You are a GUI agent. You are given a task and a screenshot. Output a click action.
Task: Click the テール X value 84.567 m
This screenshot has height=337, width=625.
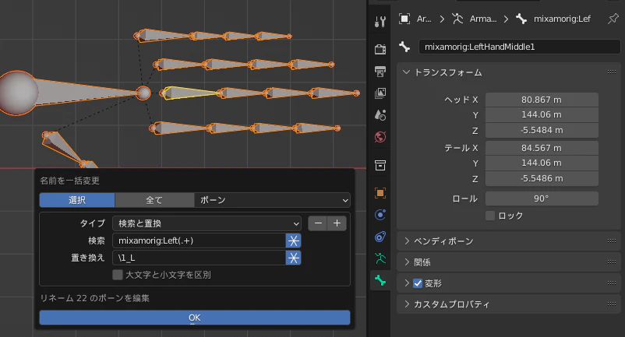[542, 148]
